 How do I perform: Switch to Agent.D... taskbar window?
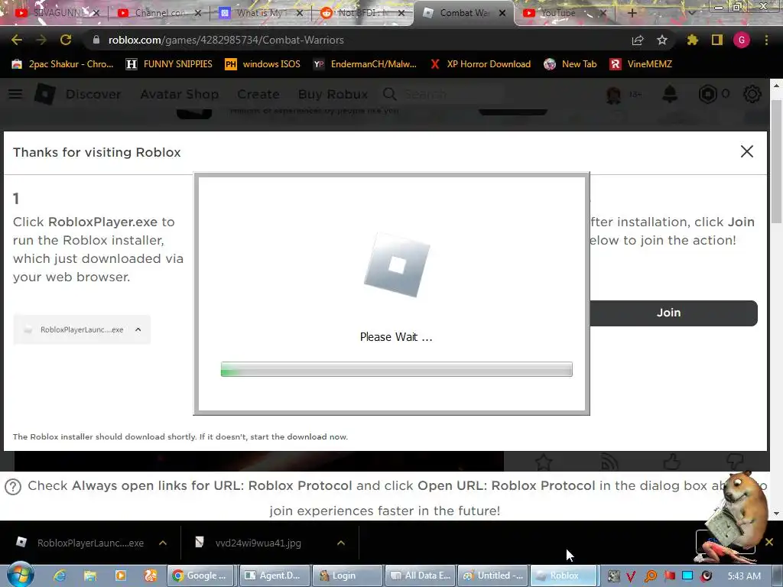pos(275,576)
